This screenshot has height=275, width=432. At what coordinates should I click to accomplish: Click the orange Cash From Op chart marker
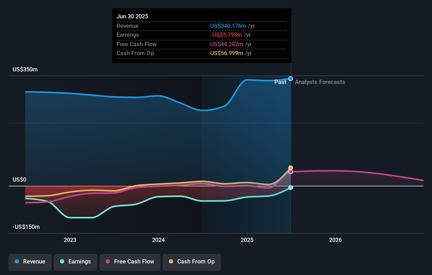click(x=290, y=167)
